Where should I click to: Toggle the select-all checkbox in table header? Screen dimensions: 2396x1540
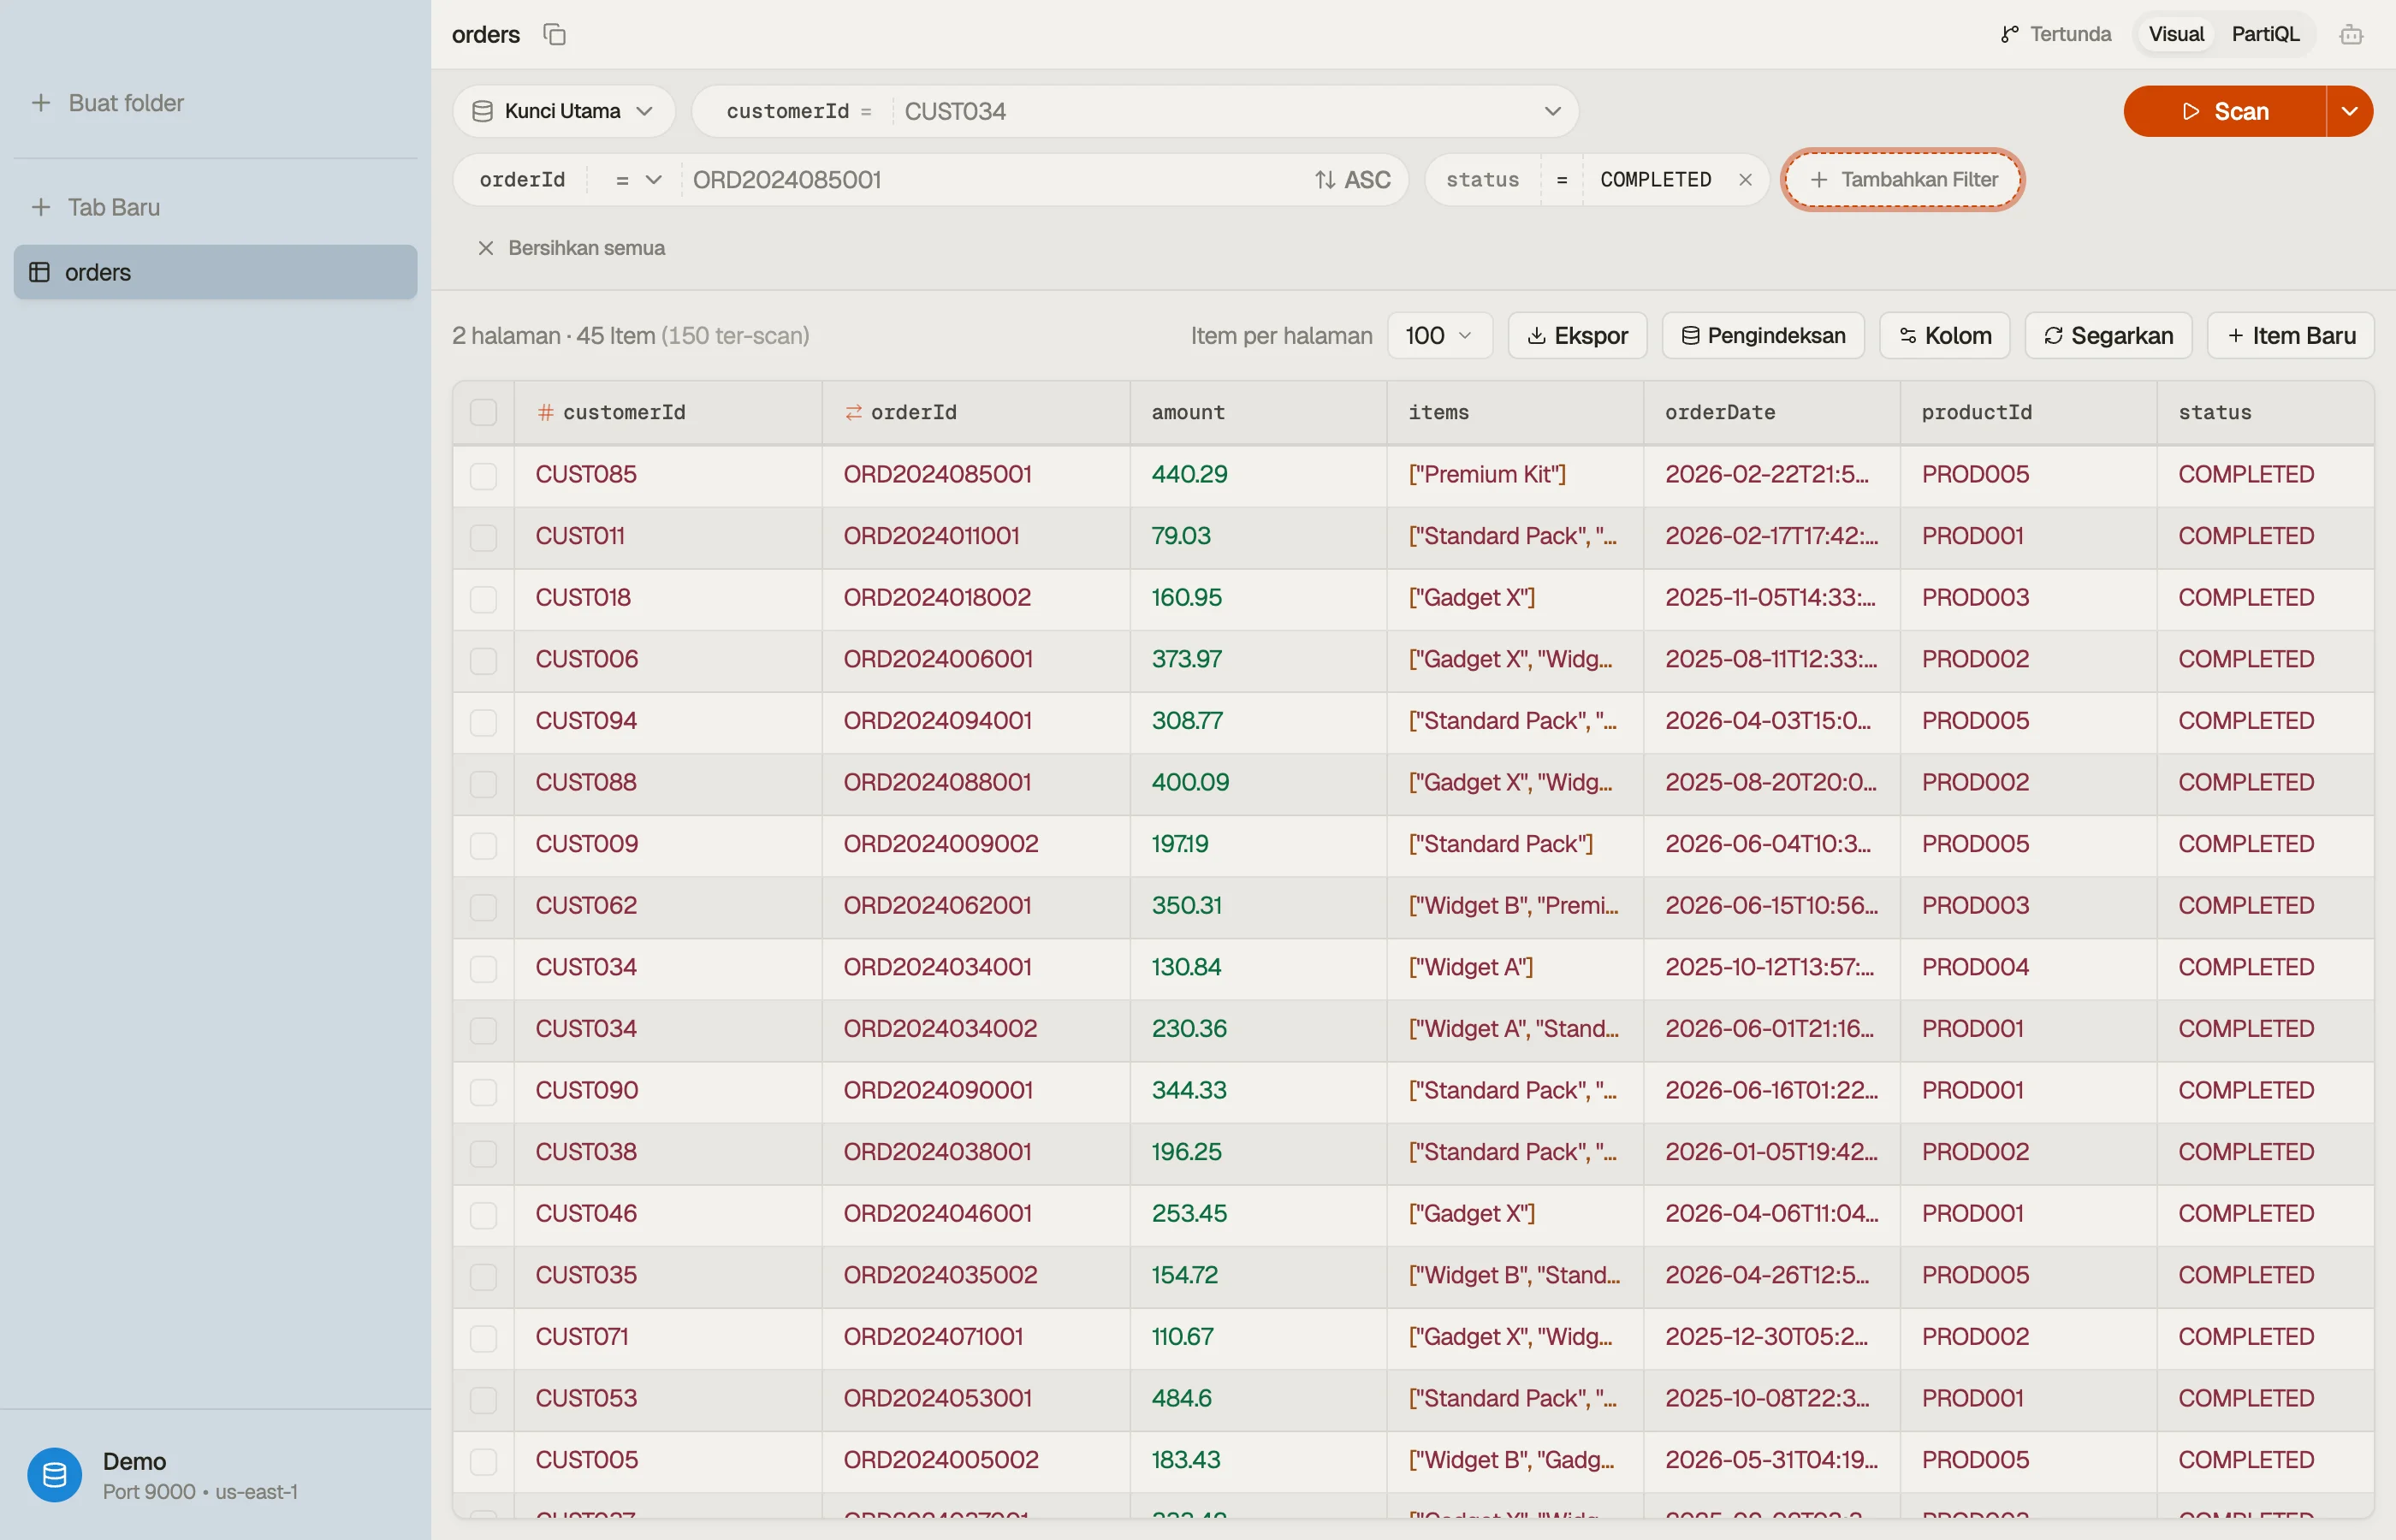(x=483, y=413)
